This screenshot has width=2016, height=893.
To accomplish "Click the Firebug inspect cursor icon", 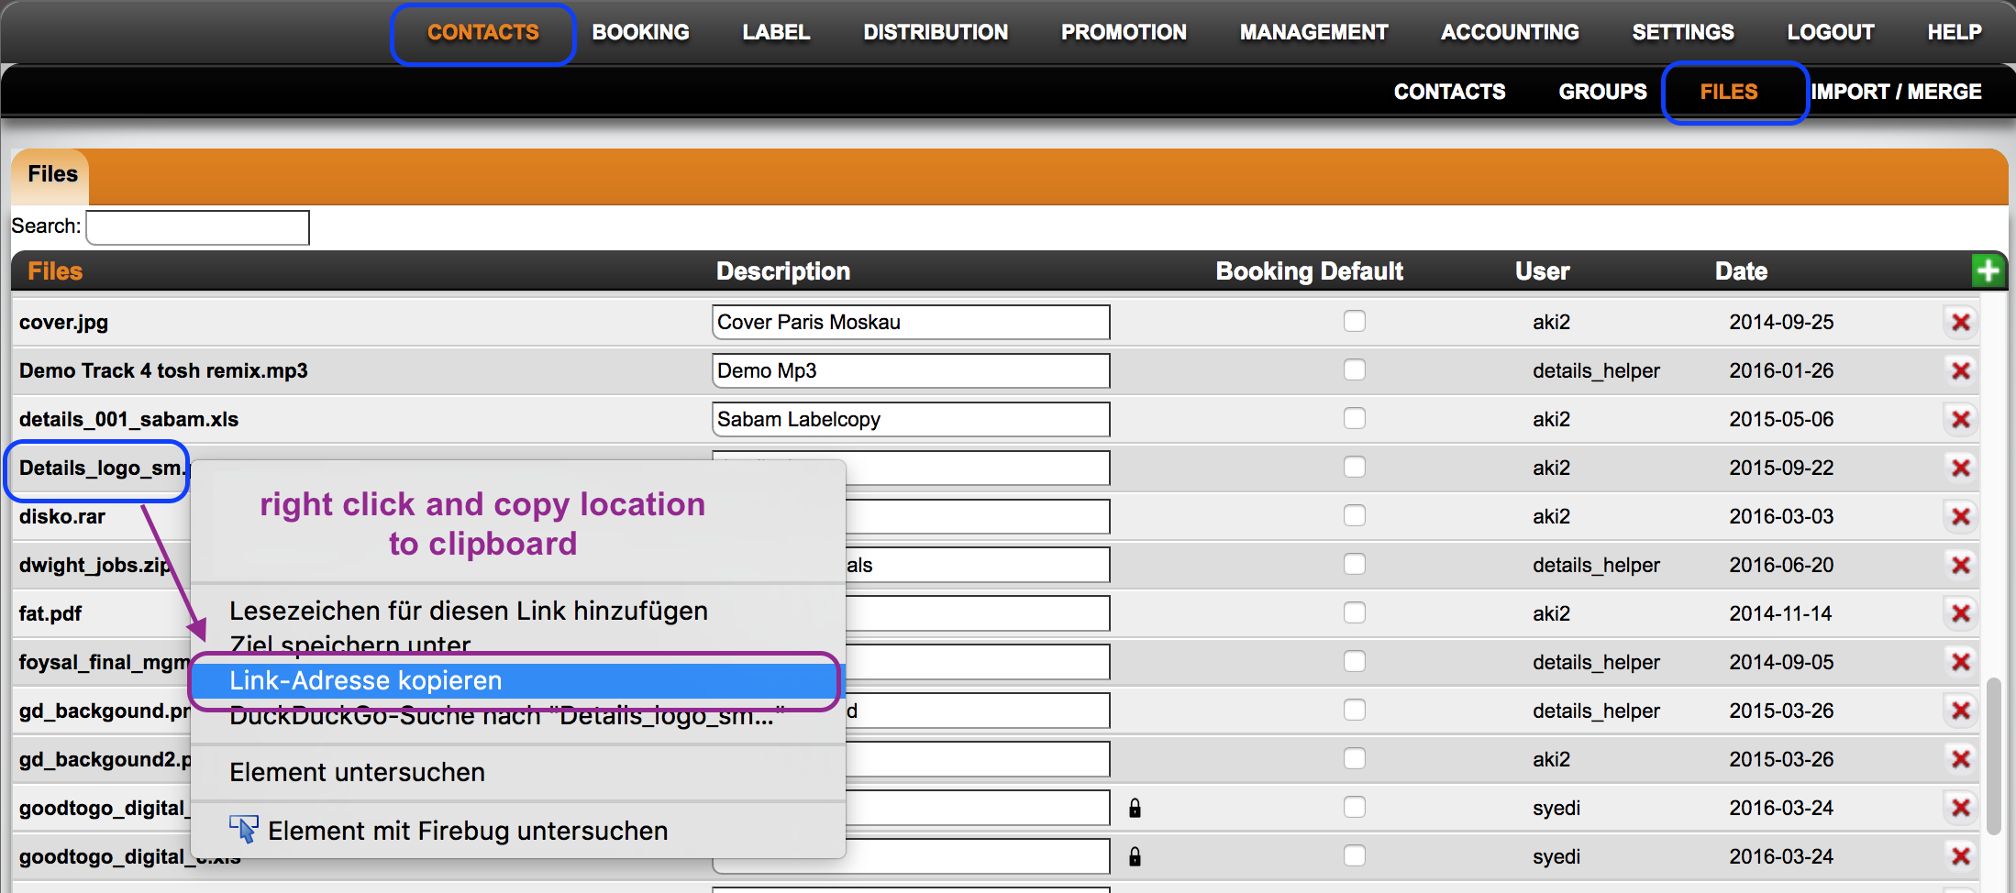I will tap(244, 830).
